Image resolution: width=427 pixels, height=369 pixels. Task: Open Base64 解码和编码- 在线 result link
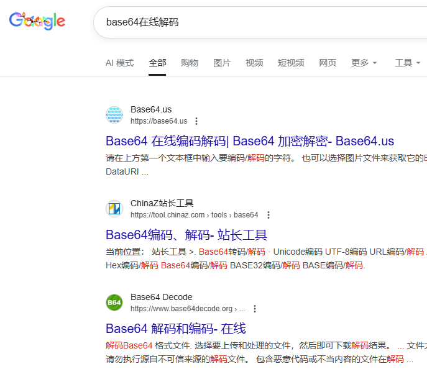click(176, 329)
